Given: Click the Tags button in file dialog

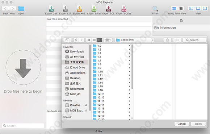Looking at the screenshot, I should 177,40.
